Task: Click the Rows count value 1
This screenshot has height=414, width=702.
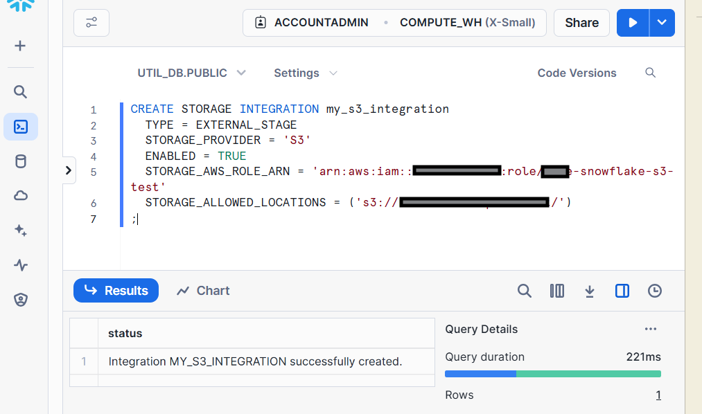Action: click(658, 395)
